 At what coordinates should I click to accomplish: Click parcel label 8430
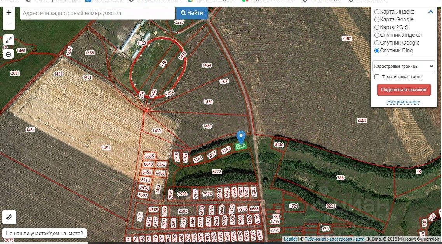tap(279, 144)
